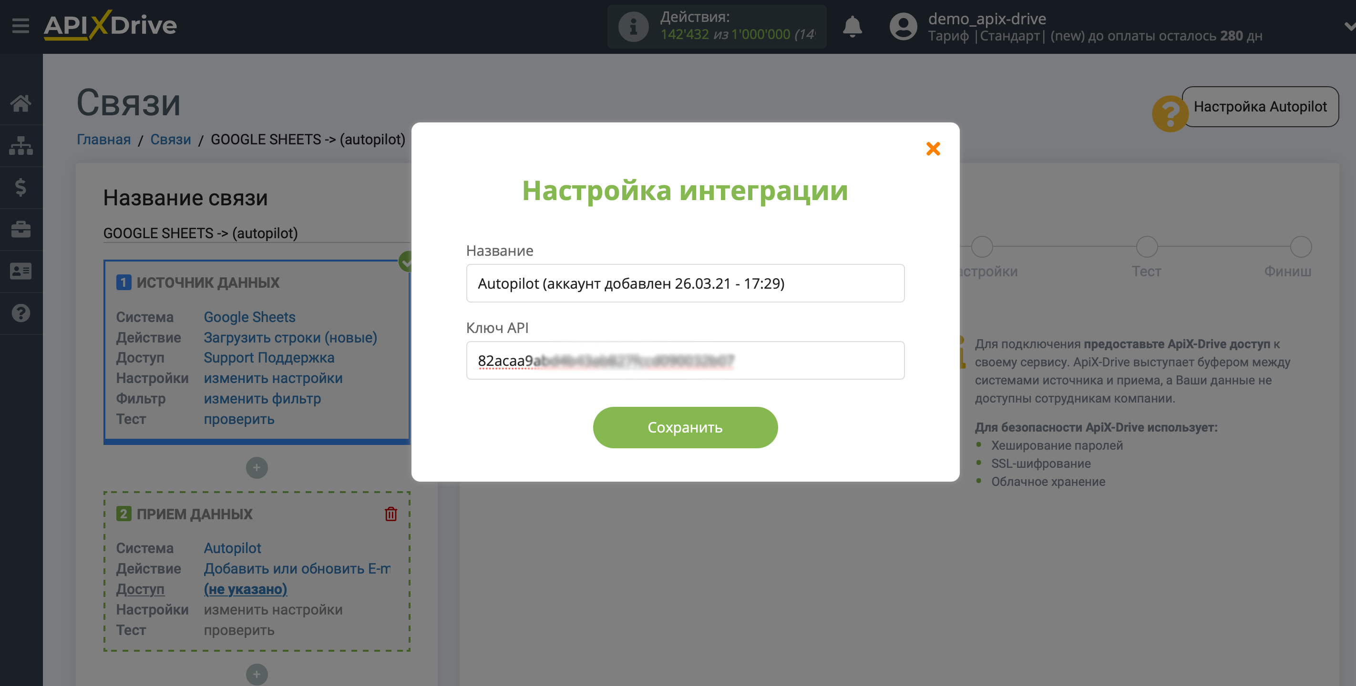Open the connections sitemap sidebar icon
The image size is (1356, 686).
[21, 146]
